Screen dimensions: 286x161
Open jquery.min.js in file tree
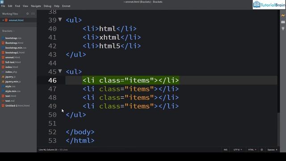click(x=13, y=81)
